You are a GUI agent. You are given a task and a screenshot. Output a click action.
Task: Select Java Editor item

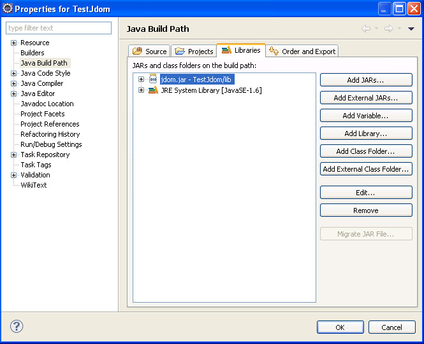tap(38, 93)
